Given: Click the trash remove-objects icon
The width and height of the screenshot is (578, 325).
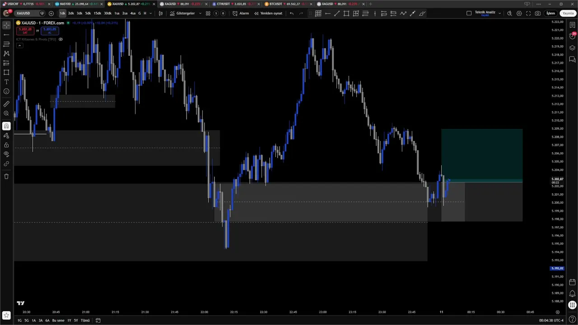Looking at the screenshot, I should coord(6,176).
